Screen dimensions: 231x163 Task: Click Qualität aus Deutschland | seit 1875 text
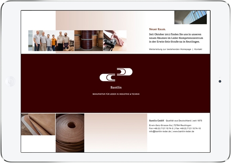click(x=184, y=120)
